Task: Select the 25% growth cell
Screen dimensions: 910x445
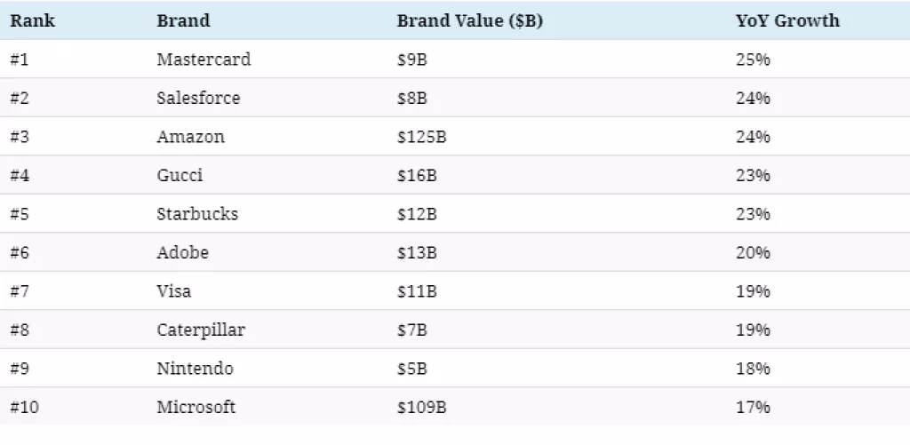Action: coord(753,60)
